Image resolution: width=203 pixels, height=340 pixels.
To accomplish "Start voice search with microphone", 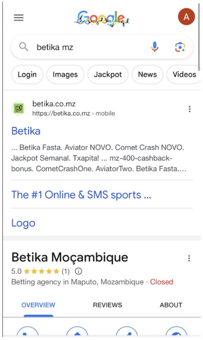I will click(155, 47).
